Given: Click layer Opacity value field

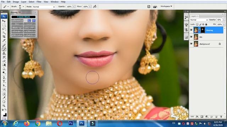Looking at the screenshot, I should 220,20.
